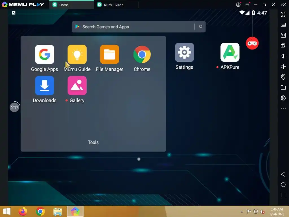Collapse the sidebar with the triple chevron

pos(283,5)
